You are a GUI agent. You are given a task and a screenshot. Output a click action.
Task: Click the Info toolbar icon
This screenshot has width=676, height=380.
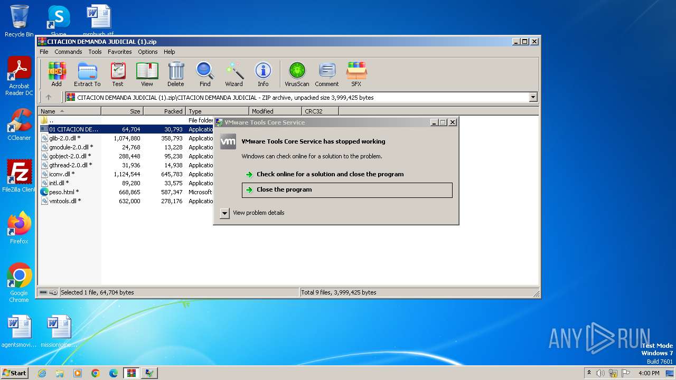(263, 74)
